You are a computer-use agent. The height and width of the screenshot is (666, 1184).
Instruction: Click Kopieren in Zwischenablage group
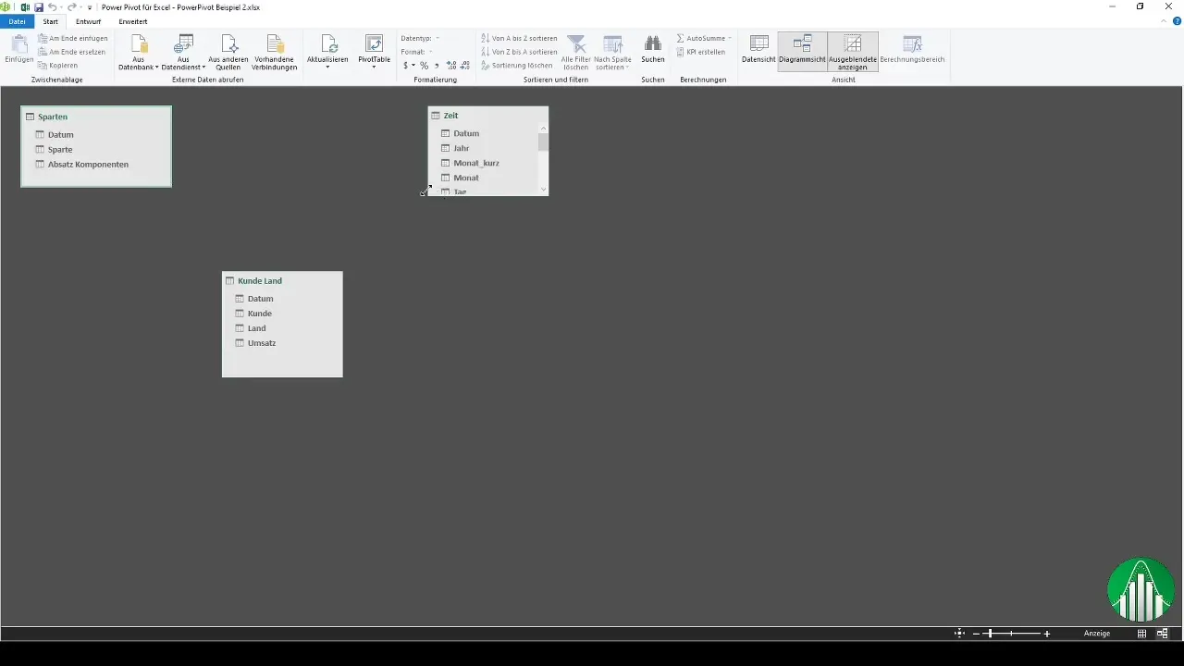57,66
